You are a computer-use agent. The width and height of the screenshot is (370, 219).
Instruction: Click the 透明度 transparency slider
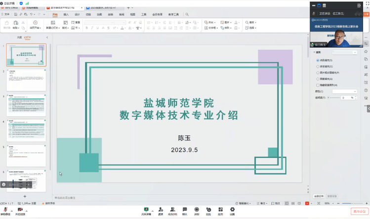[336, 98]
